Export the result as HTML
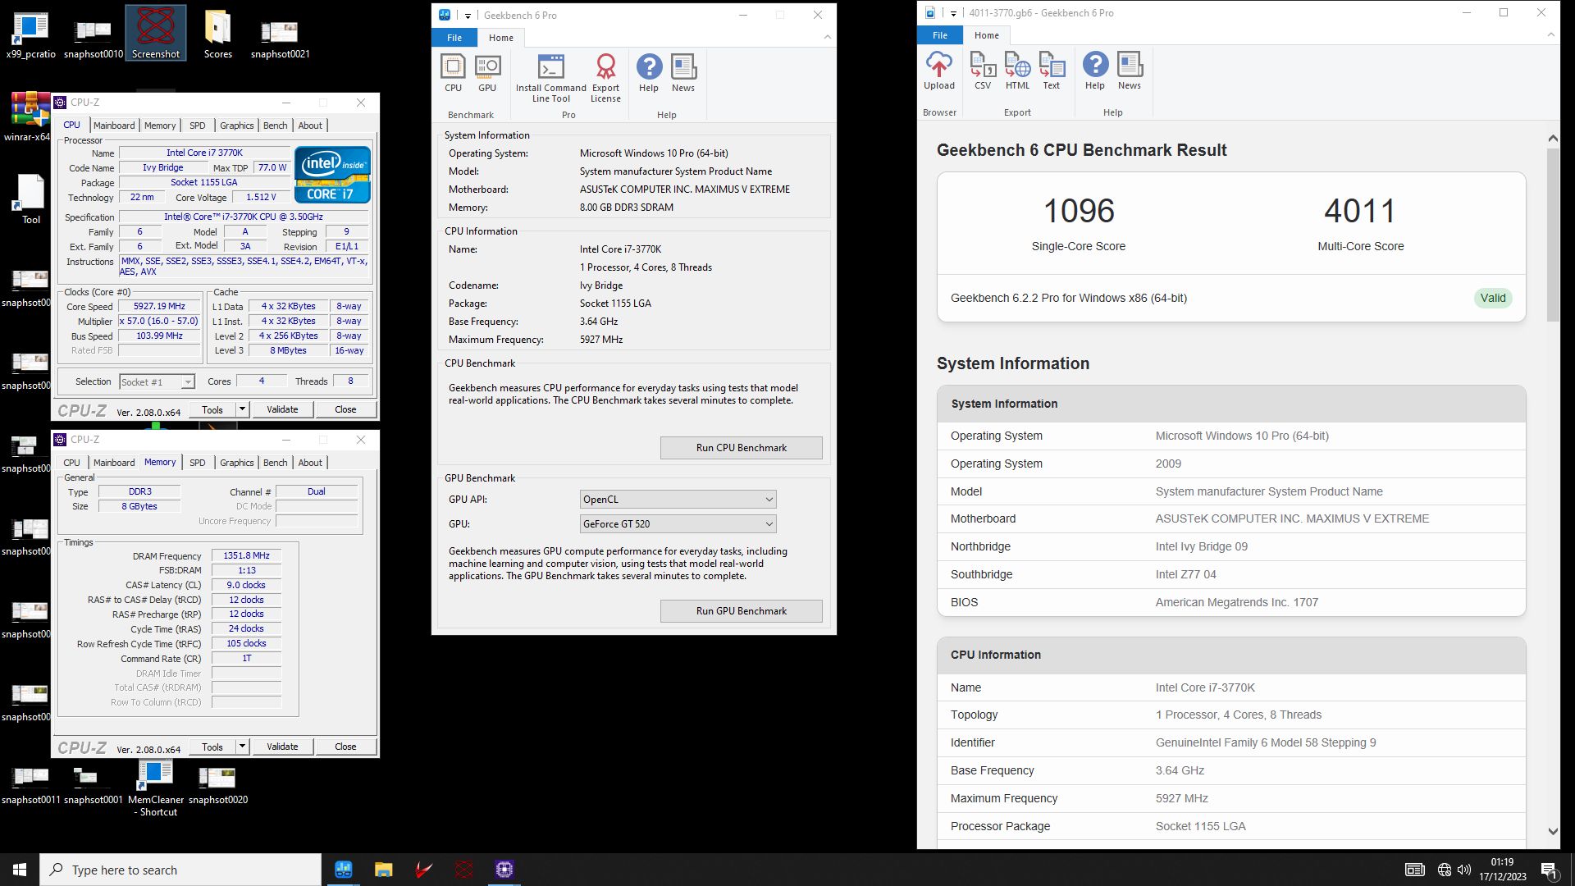1575x886 pixels. coord(1017,71)
